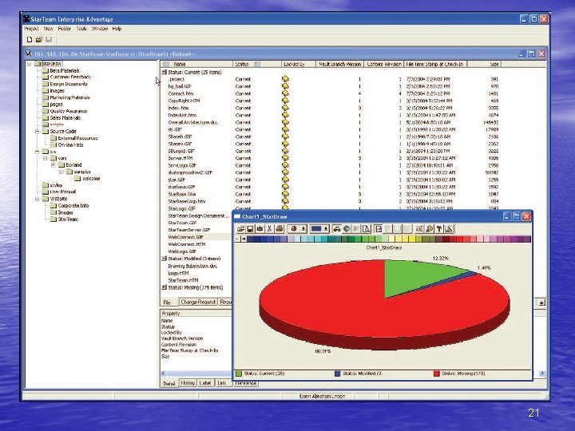Click the New Project toolbar icon
Screen dimensions: 575x431
pos(30,40)
